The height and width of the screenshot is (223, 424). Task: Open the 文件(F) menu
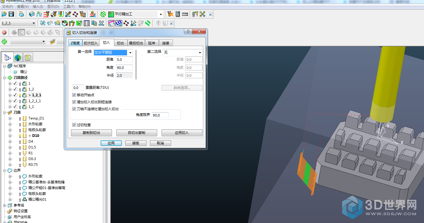click(x=8, y=7)
